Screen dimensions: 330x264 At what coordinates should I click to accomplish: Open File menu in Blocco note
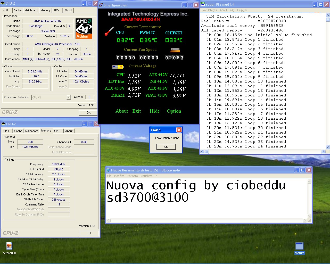pos(109,176)
